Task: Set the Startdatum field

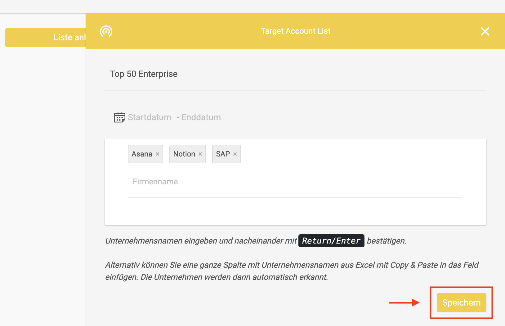Action: tap(150, 117)
